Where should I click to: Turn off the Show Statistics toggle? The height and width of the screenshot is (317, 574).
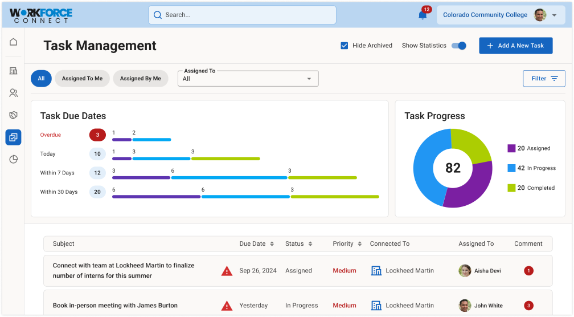(x=459, y=46)
